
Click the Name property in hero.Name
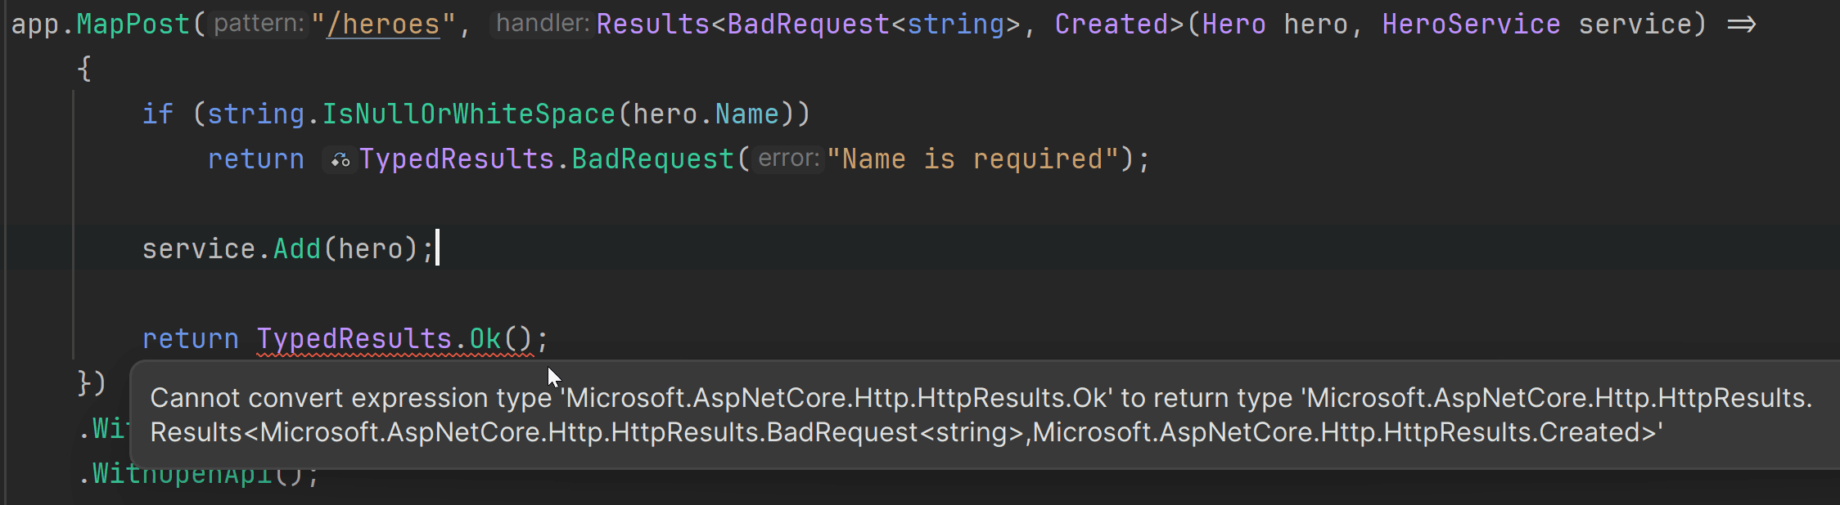pyautogui.click(x=746, y=114)
